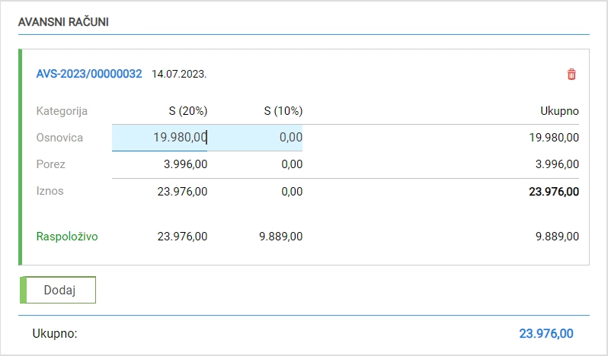
Task: Select Porez value 3.996,00 under S (20%)
Action: click(x=185, y=164)
